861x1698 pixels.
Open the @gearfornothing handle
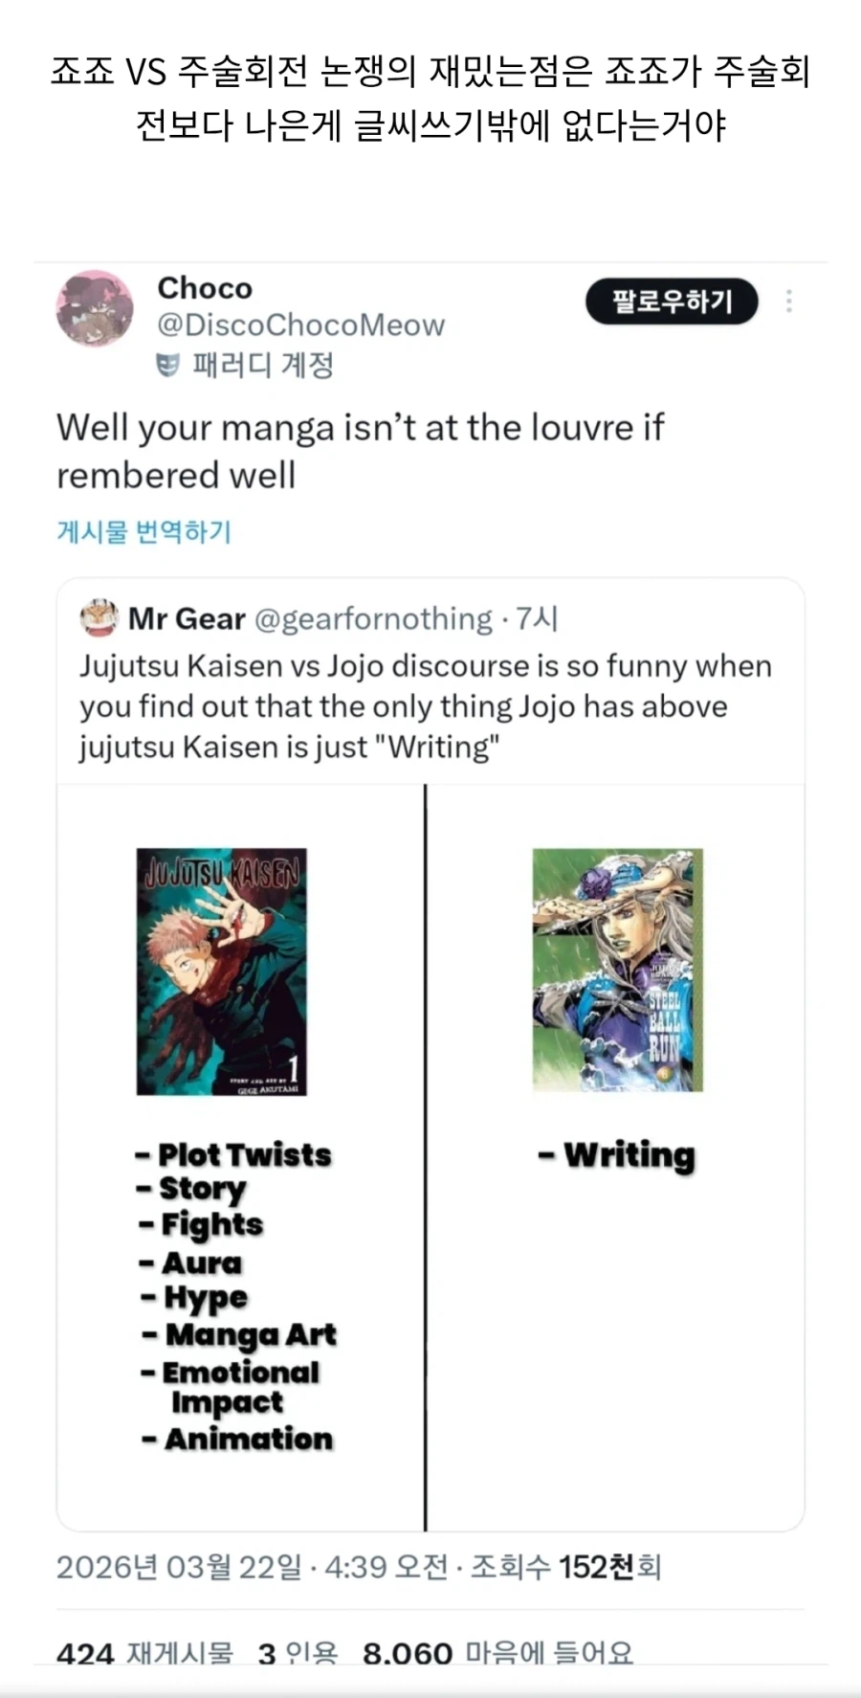(373, 619)
